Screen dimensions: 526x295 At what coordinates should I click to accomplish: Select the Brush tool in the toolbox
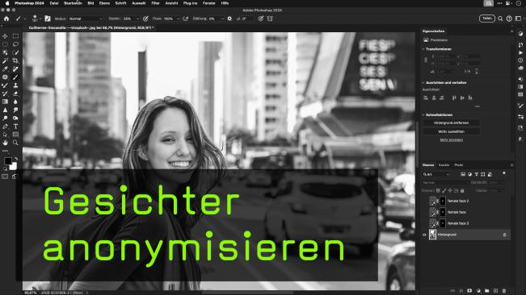[15, 77]
